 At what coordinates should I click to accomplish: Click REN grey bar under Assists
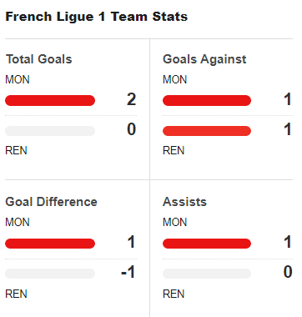tap(207, 274)
